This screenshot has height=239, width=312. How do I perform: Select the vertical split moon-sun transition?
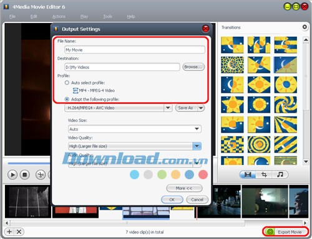(232, 85)
